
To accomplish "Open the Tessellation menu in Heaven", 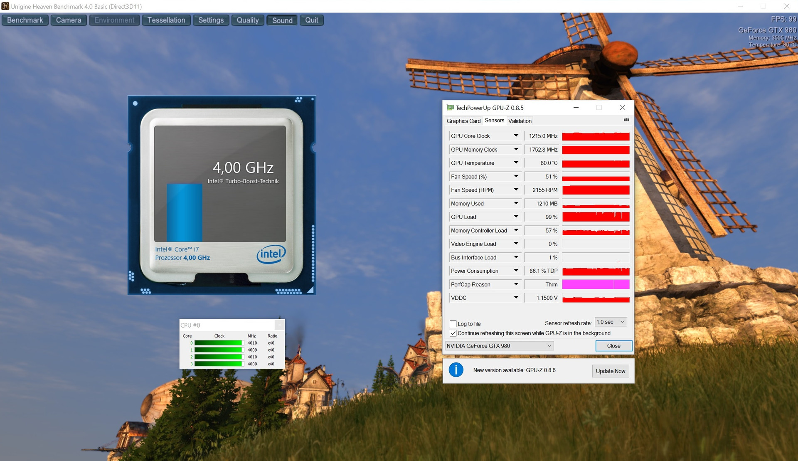I will click(x=166, y=20).
